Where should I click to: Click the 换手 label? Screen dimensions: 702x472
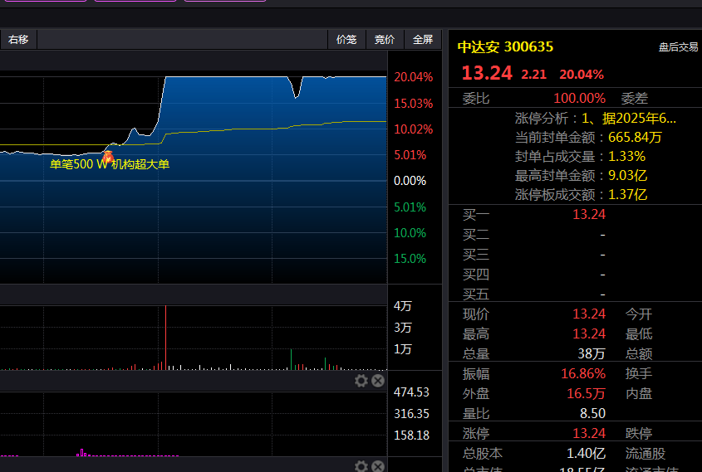tap(638, 373)
